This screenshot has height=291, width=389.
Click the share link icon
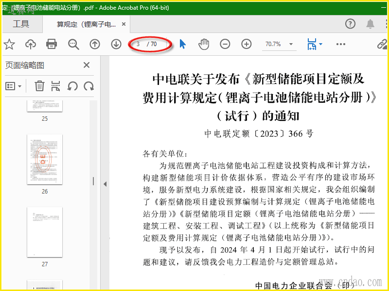(x=382, y=44)
